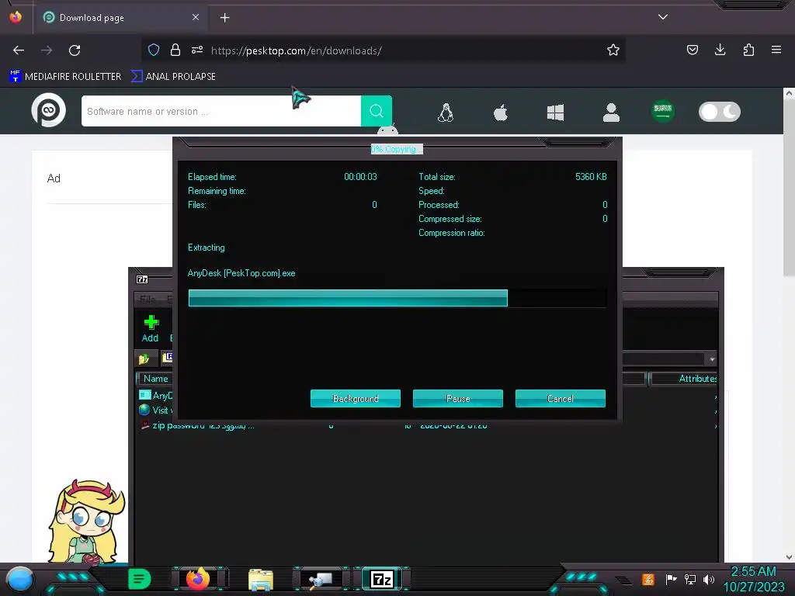Click the extraction progress bar
Screen dimensions: 795x596
(397, 298)
